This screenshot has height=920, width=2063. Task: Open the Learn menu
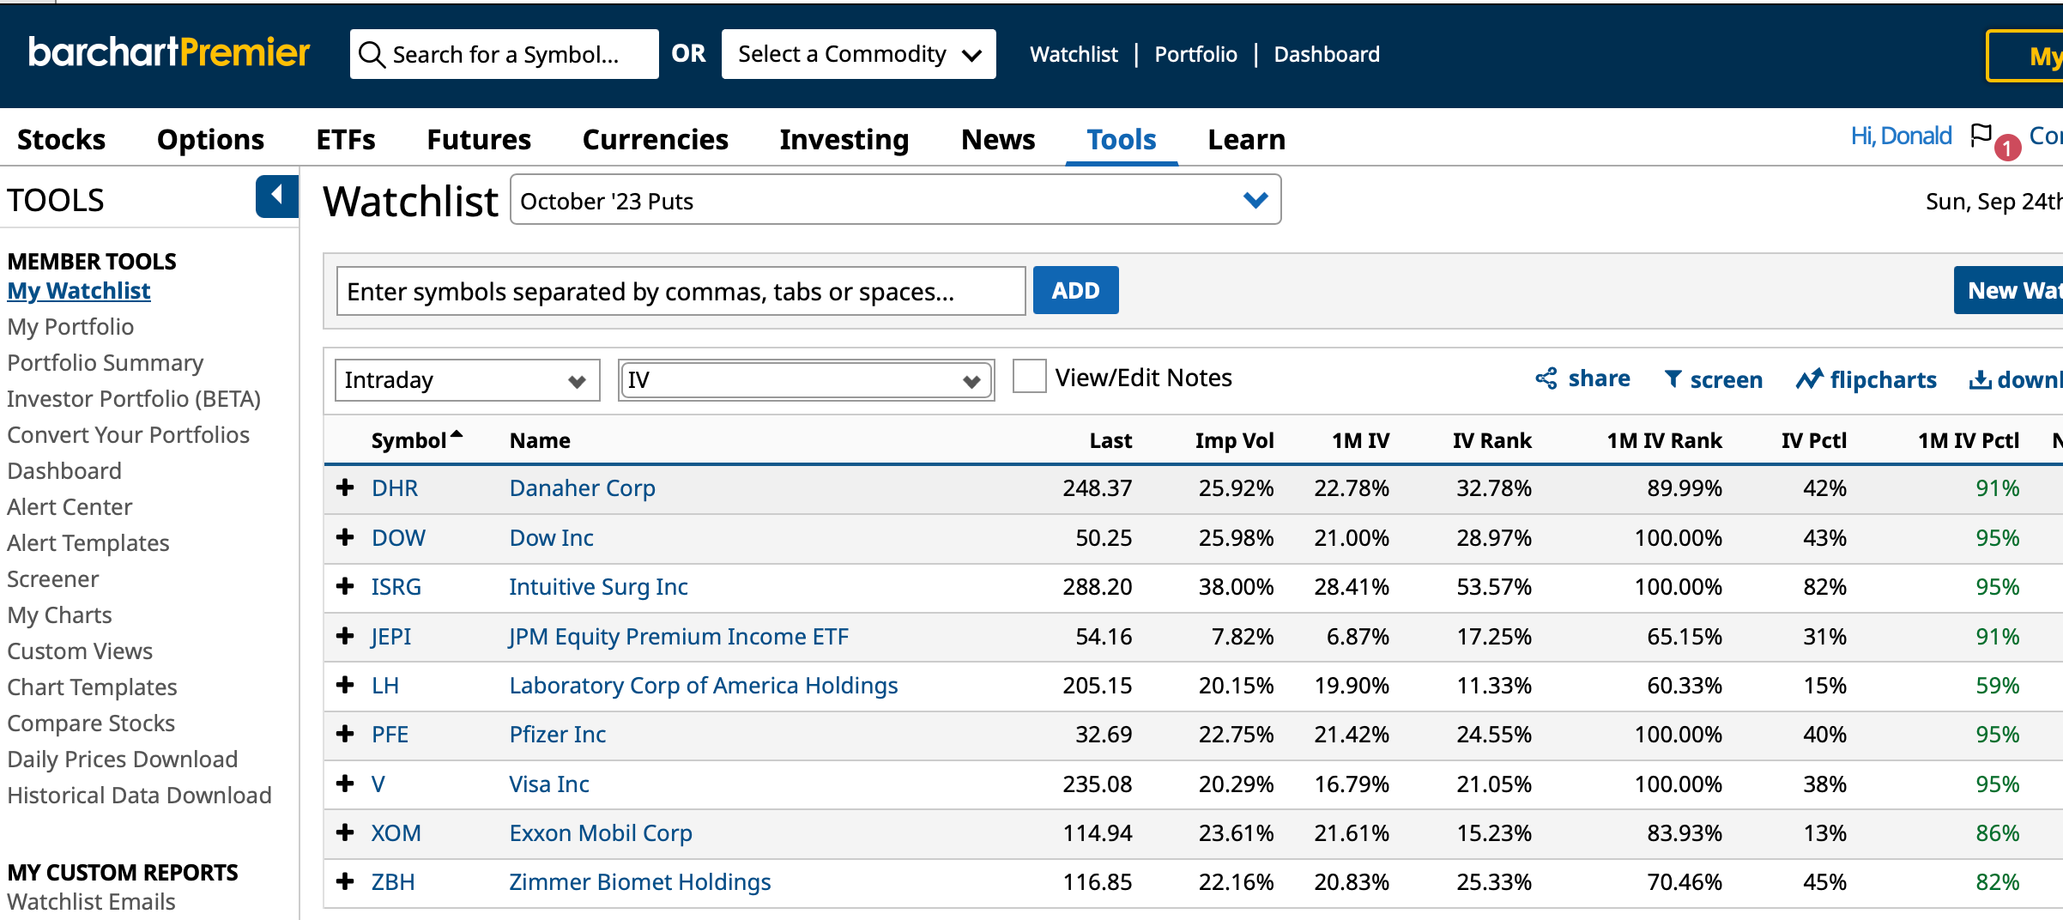tap(1246, 139)
